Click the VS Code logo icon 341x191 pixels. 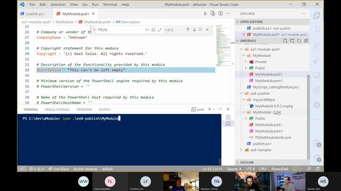tap(22, 4)
